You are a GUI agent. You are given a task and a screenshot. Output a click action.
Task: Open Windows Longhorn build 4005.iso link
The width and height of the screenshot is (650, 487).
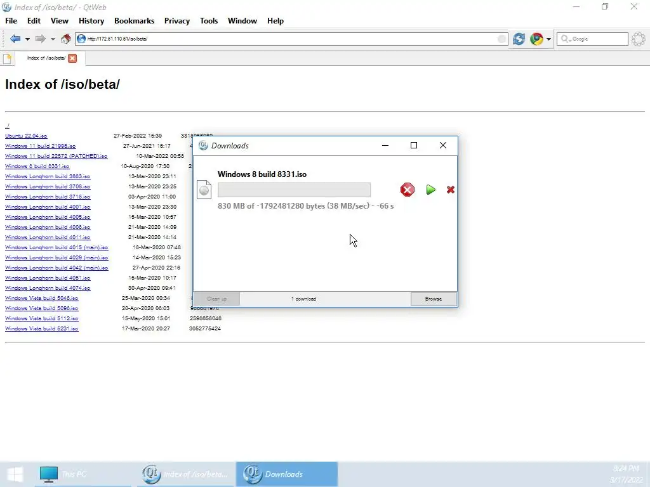(x=48, y=217)
